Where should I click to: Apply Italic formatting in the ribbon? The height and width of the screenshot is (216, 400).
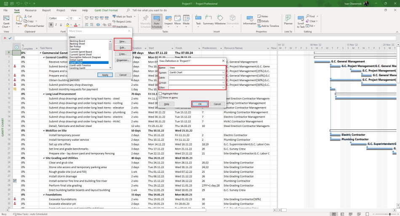[56, 25]
